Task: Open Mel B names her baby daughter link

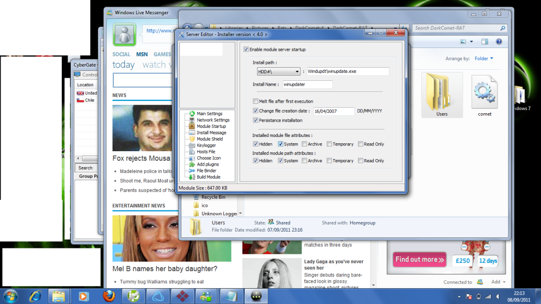Action: [165, 269]
